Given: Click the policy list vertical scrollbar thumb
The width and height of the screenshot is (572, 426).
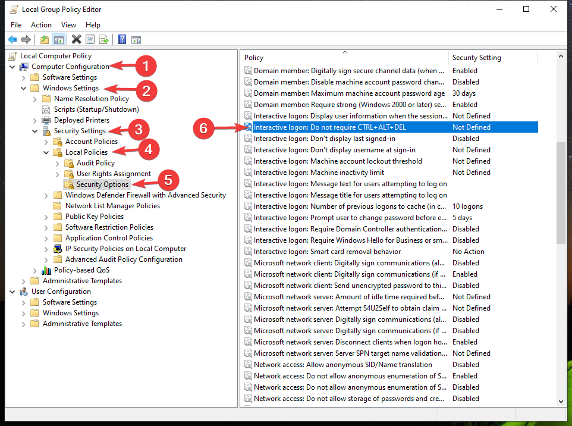Looking at the screenshot, I should click(x=561, y=193).
